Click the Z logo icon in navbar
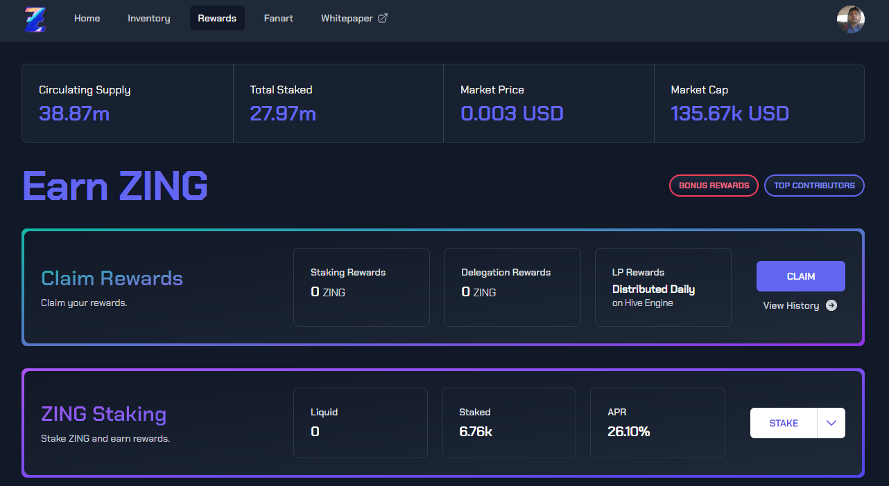This screenshot has width=889, height=486. 34,19
